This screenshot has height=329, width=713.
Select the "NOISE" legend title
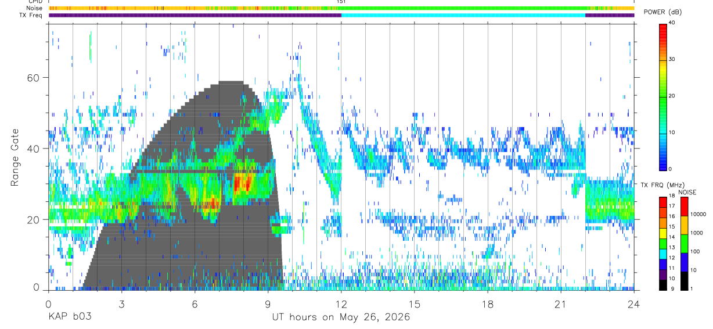tap(687, 192)
